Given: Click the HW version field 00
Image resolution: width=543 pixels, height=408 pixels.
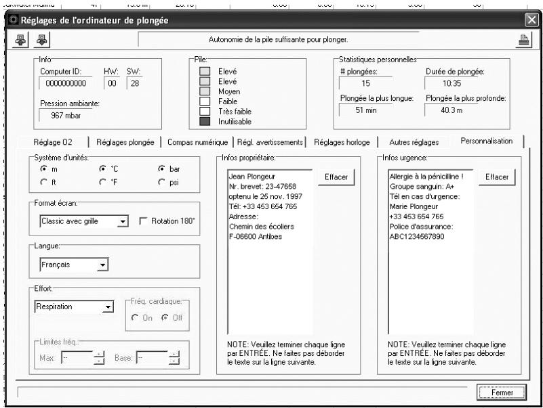Looking at the screenshot, I should (x=112, y=83).
